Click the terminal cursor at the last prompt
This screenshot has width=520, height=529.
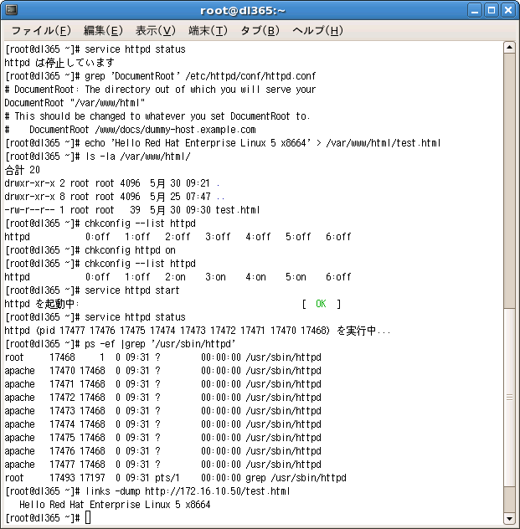(x=87, y=518)
